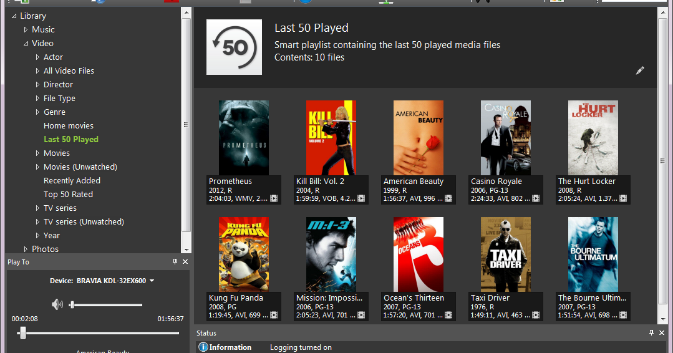Expand the Photos node arrow
The width and height of the screenshot is (673, 353).
pos(26,249)
